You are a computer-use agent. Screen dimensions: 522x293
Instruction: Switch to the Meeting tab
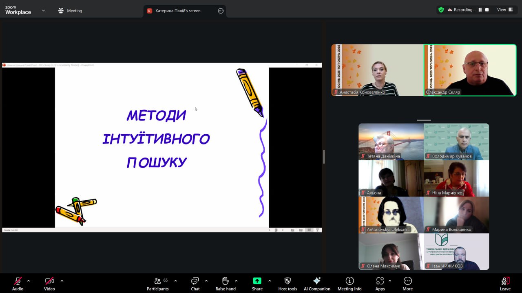pyautogui.click(x=70, y=11)
